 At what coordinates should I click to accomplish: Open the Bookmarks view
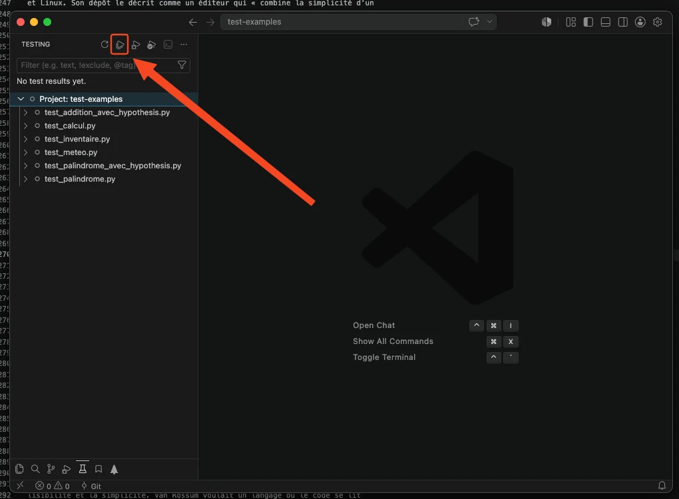[x=99, y=469]
